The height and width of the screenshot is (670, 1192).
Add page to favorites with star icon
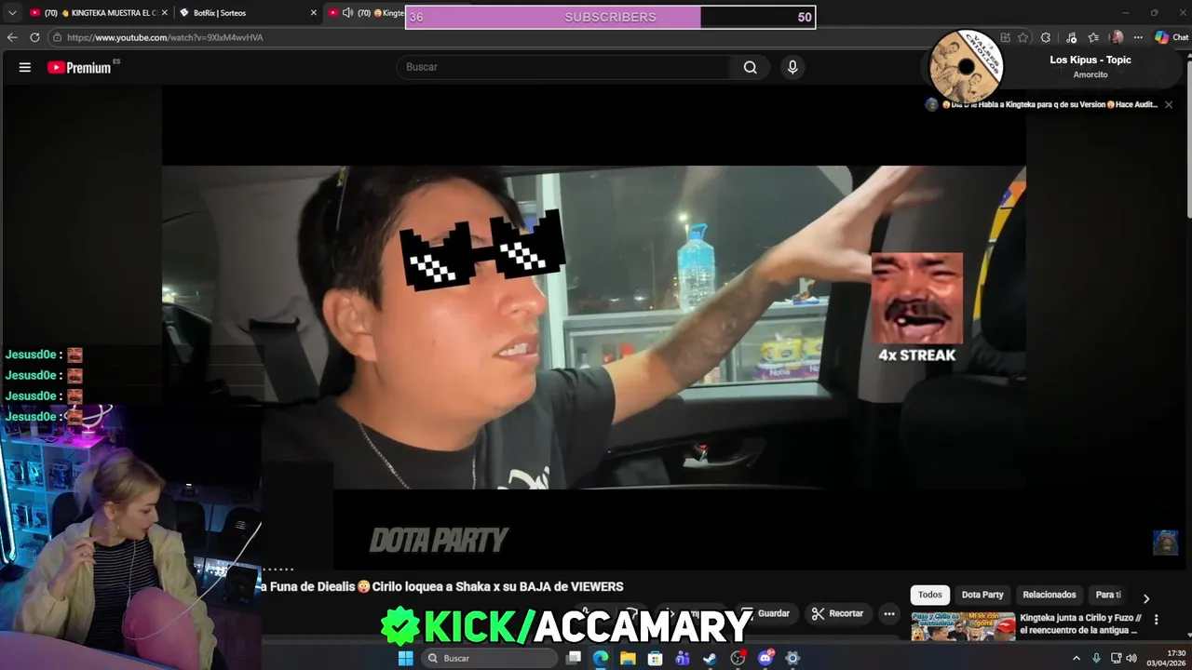point(1023,37)
